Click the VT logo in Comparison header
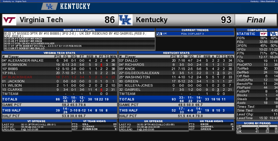This screenshot has width=278, height=141. coord(263,34)
